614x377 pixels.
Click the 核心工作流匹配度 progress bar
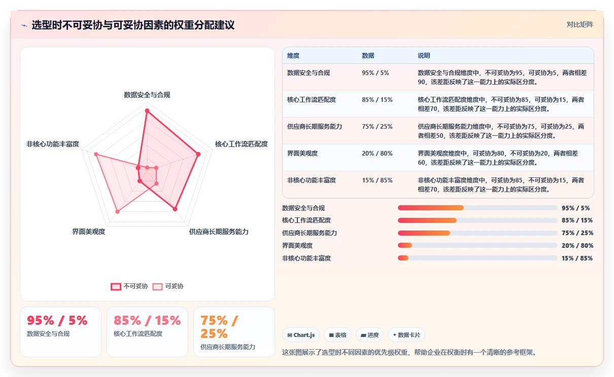477,220
